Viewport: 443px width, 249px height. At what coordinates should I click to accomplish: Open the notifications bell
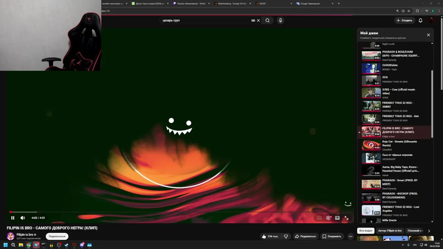(x=421, y=20)
